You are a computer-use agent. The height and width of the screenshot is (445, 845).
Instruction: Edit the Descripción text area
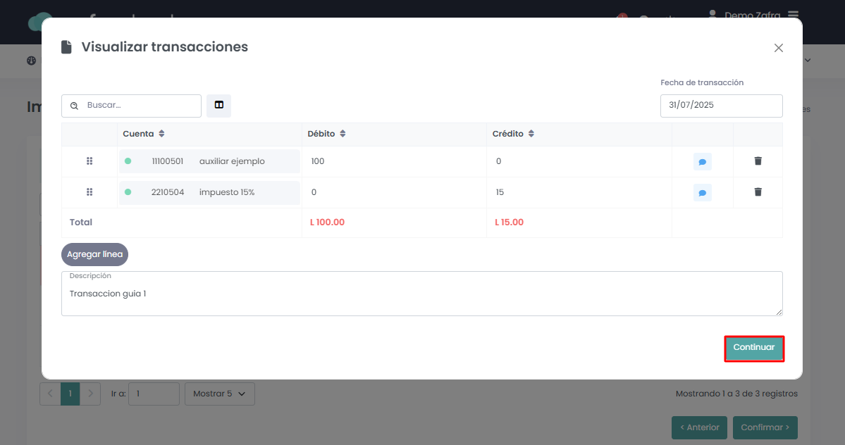422,293
